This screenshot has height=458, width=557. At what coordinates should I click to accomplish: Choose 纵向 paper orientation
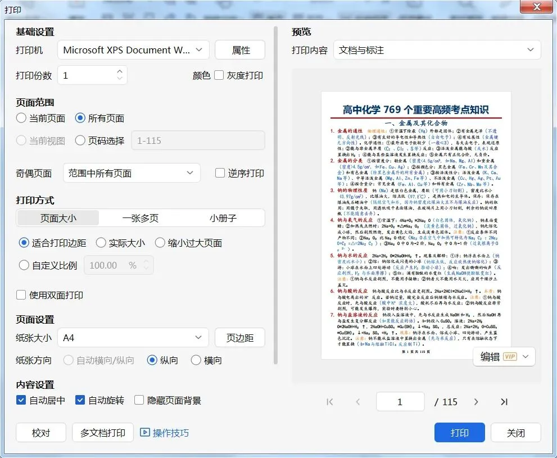pos(152,360)
